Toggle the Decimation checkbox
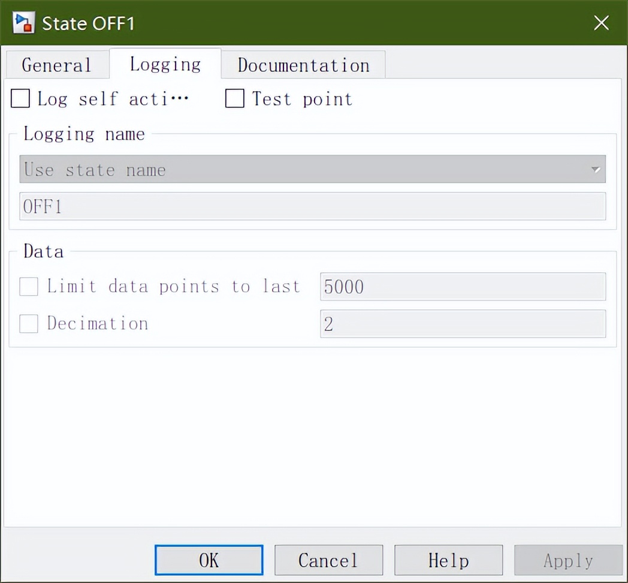The image size is (628, 583). (28, 323)
